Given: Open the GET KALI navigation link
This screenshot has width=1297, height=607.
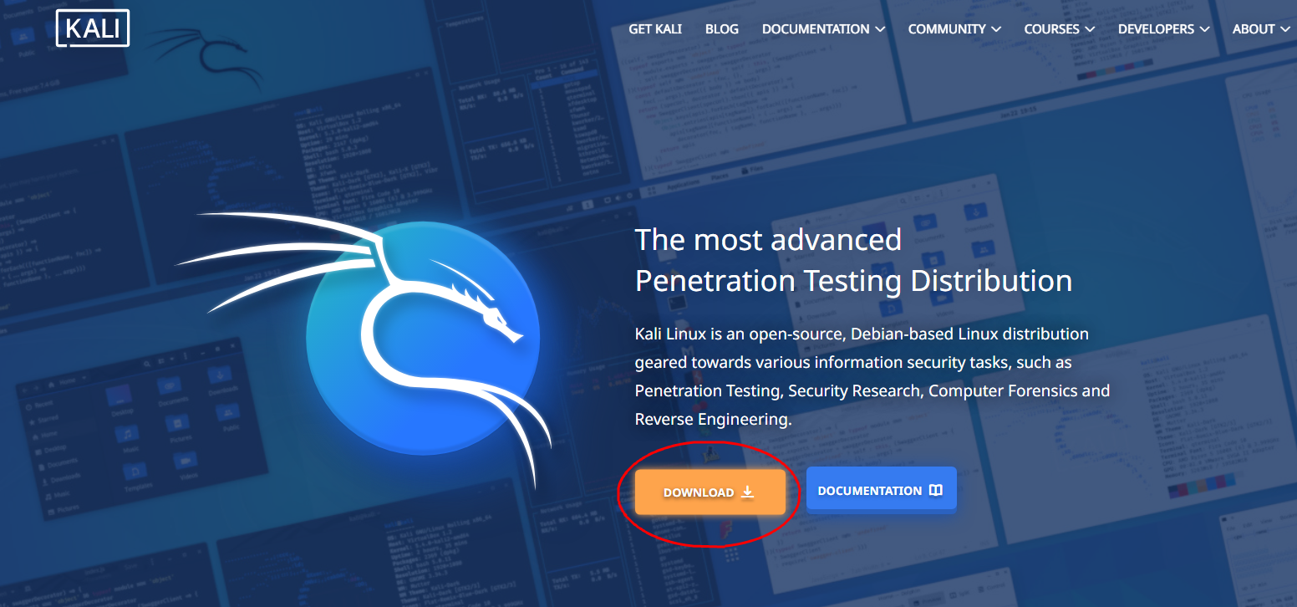Looking at the screenshot, I should tap(655, 29).
